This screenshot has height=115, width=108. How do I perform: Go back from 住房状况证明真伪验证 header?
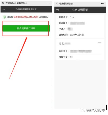(x=3, y=9)
